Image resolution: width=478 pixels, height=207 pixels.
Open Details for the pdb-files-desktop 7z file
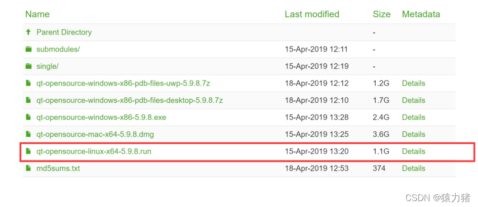[x=414, y=100]
